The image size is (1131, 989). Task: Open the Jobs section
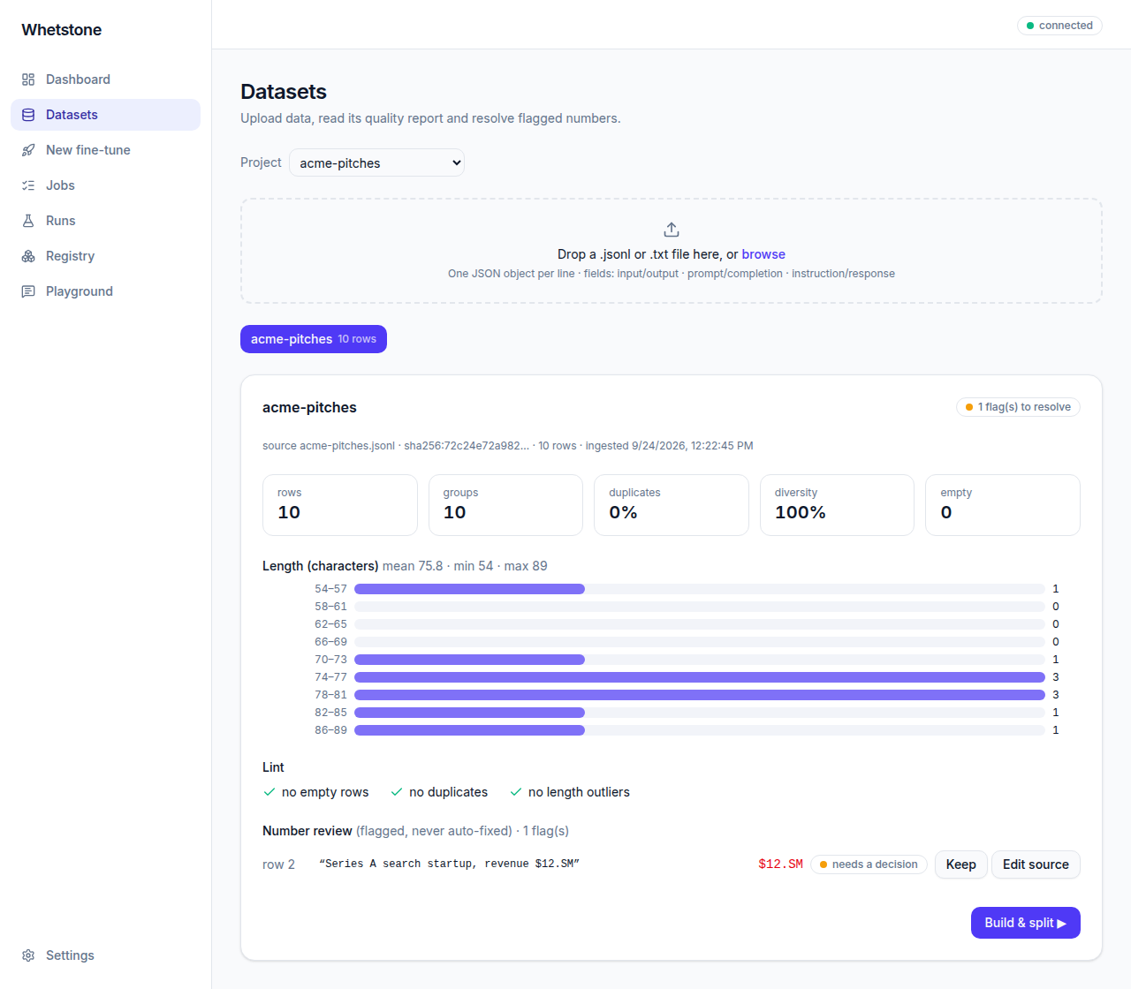[x=106, y=185]
